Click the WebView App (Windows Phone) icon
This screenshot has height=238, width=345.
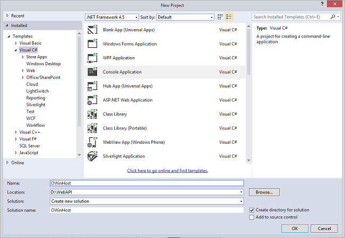pyautogui.click(x=92, y=142)
